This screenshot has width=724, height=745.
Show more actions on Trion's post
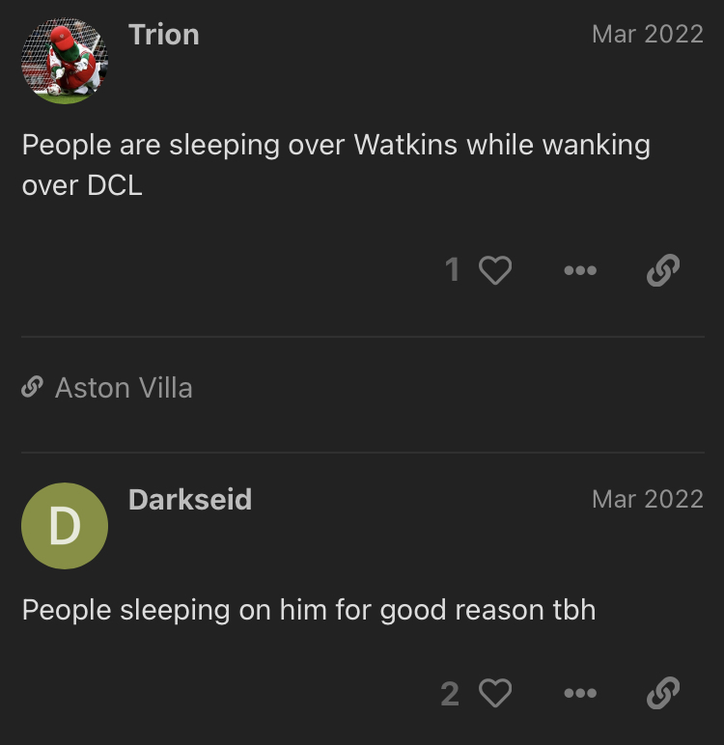point(580,270)
